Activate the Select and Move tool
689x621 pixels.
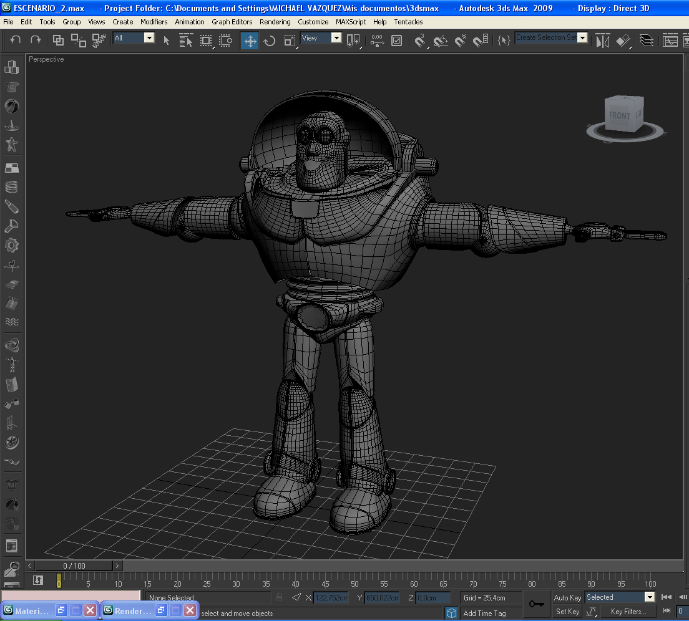[x=250, y=41]
